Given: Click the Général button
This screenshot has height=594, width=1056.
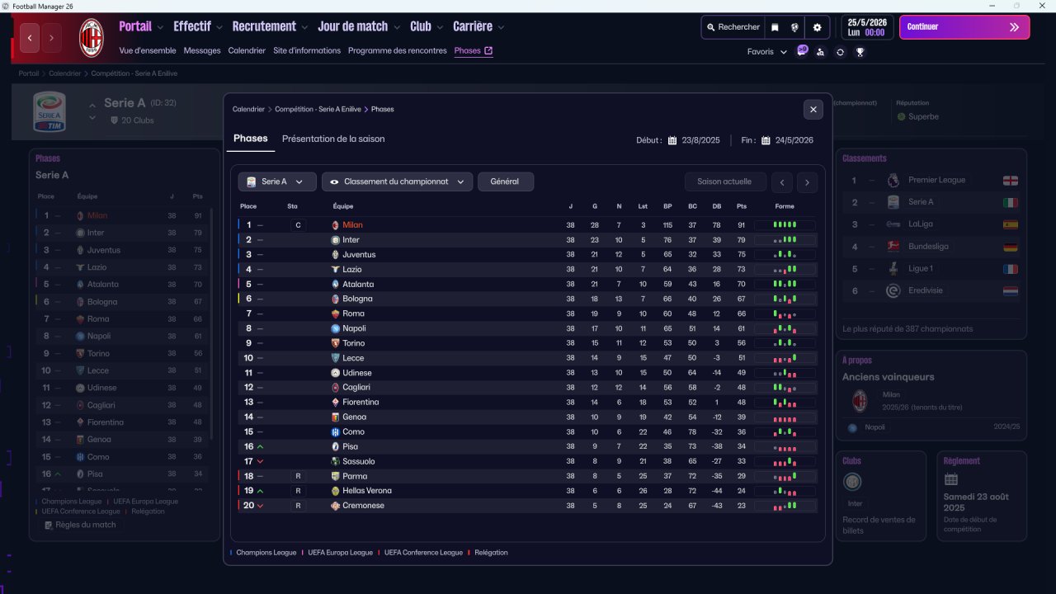Looking at the screenshot, I should (x=505, y=181).
